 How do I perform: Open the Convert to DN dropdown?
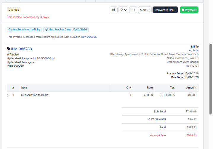coord(165,10)
